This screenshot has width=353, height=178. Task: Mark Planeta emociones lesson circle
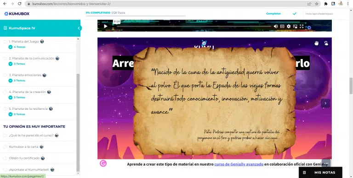[x=5, y=75]
